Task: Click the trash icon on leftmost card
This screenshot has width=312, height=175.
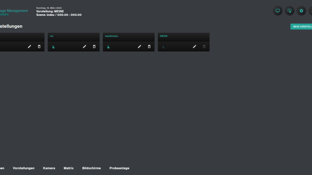Action: pos(39,47)
